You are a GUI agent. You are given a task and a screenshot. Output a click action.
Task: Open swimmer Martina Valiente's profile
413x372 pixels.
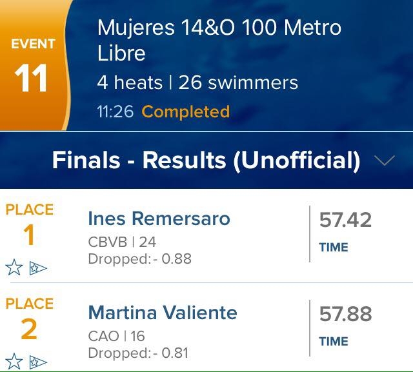(x=163, y=313)
